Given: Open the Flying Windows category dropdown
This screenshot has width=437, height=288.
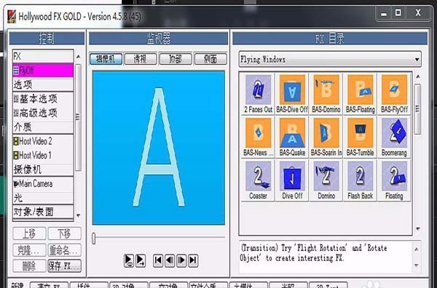Looking at the screenshot, I should point(330,59).
